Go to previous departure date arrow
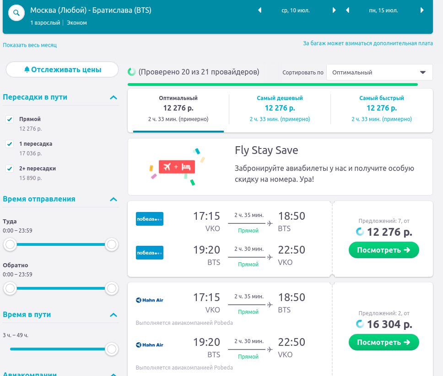This screenshot has width=443, height=376. tap(260, 10)
